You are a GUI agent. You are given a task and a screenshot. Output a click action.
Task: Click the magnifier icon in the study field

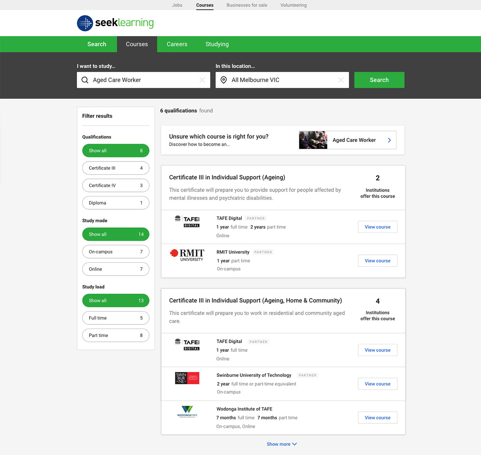(x=85, y=80)
